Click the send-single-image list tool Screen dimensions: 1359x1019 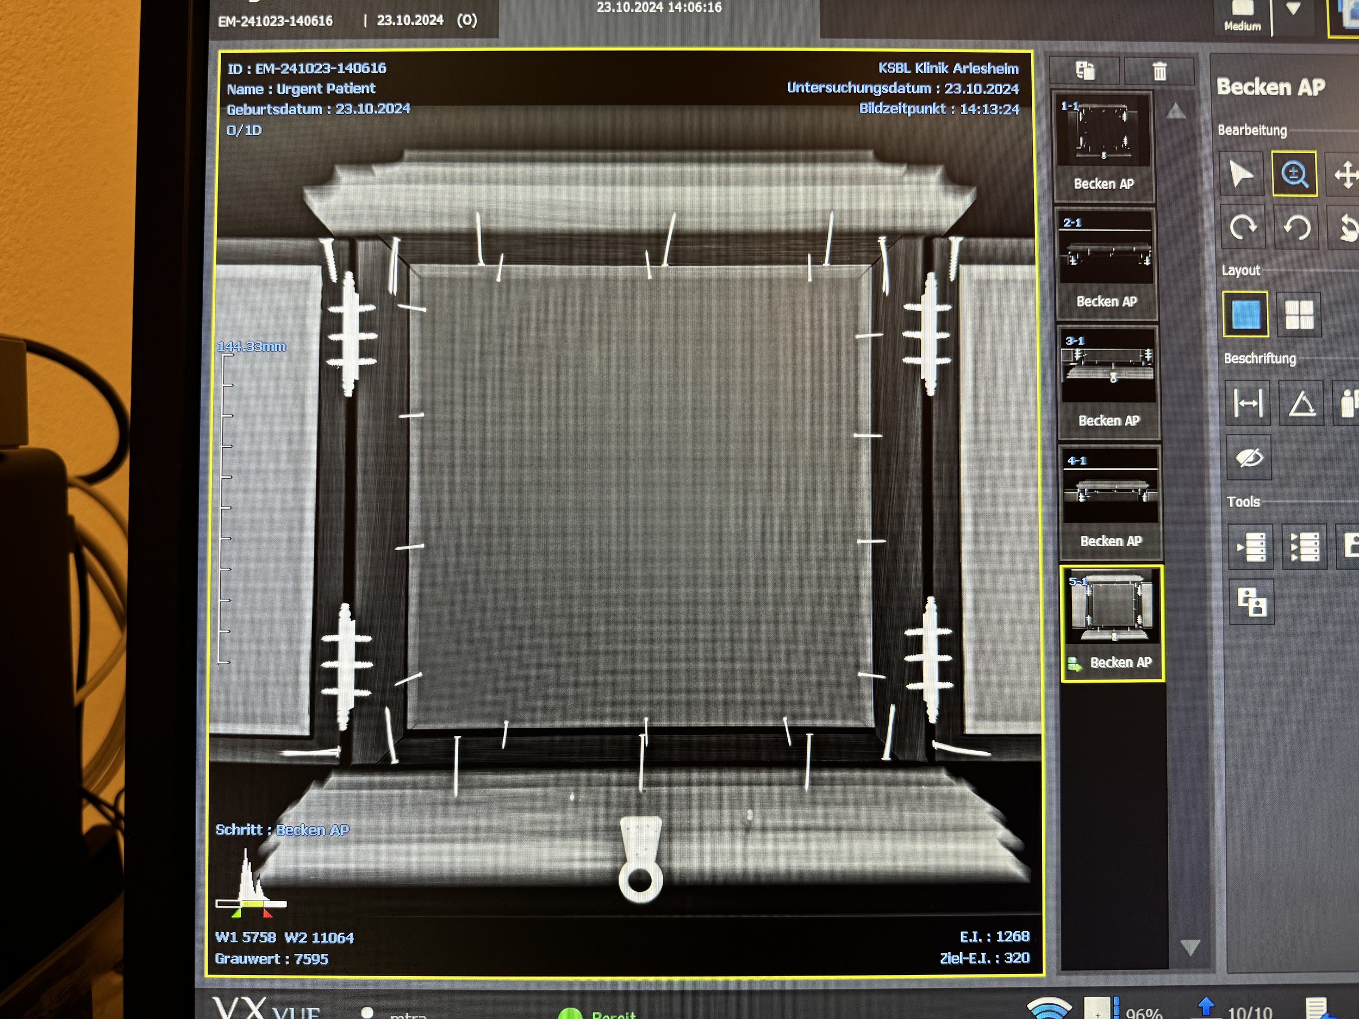(1251, 546)
